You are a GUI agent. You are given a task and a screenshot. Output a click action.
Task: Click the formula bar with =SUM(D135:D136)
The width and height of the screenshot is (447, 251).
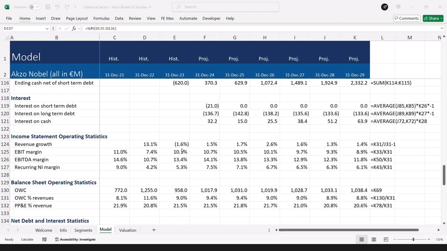[261, 28]
